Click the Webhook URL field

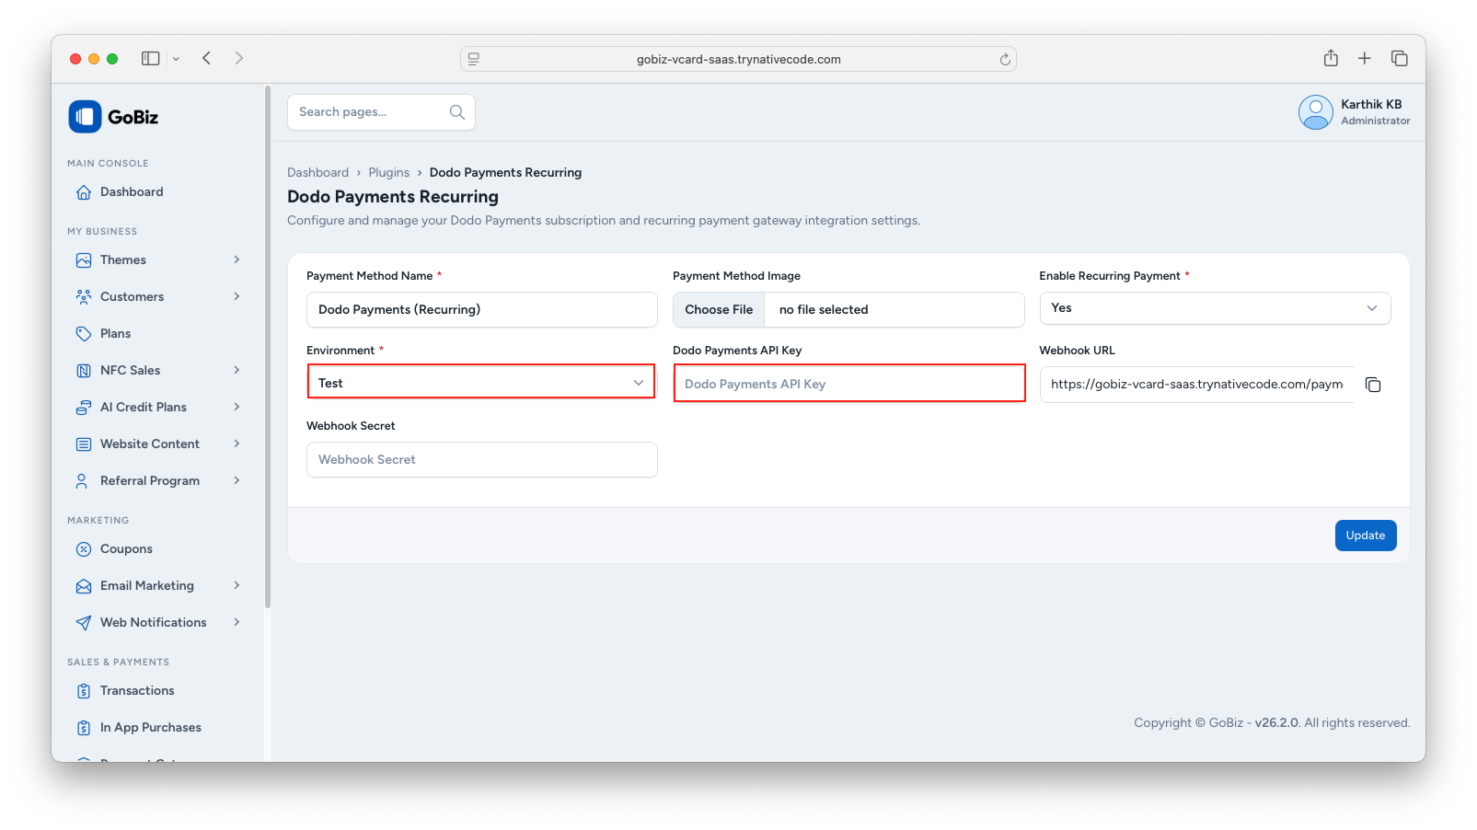(1197, 385)
